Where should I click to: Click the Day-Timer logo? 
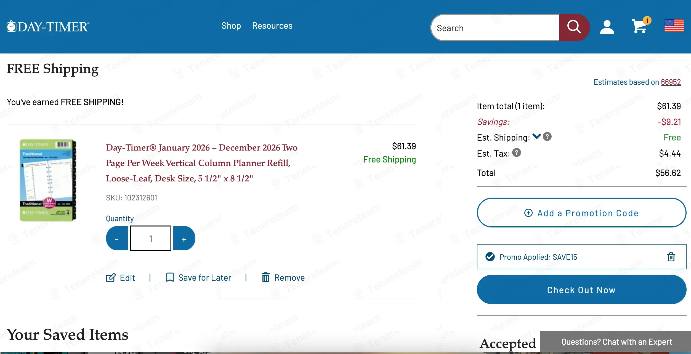point(48,27)
